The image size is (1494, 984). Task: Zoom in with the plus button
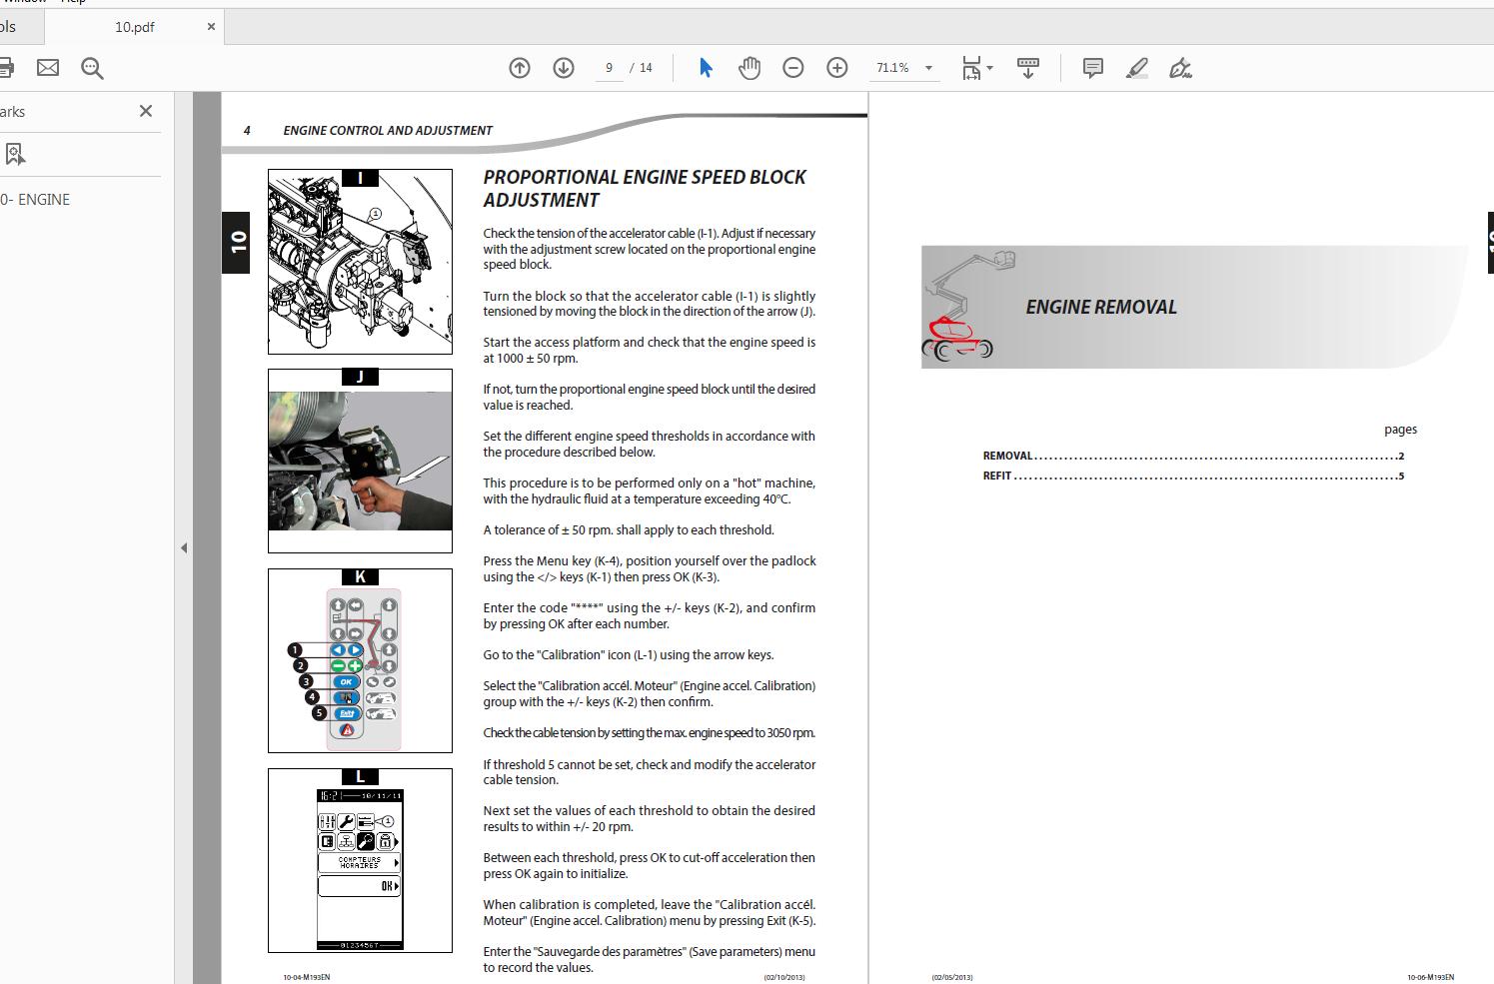point(837,68)
